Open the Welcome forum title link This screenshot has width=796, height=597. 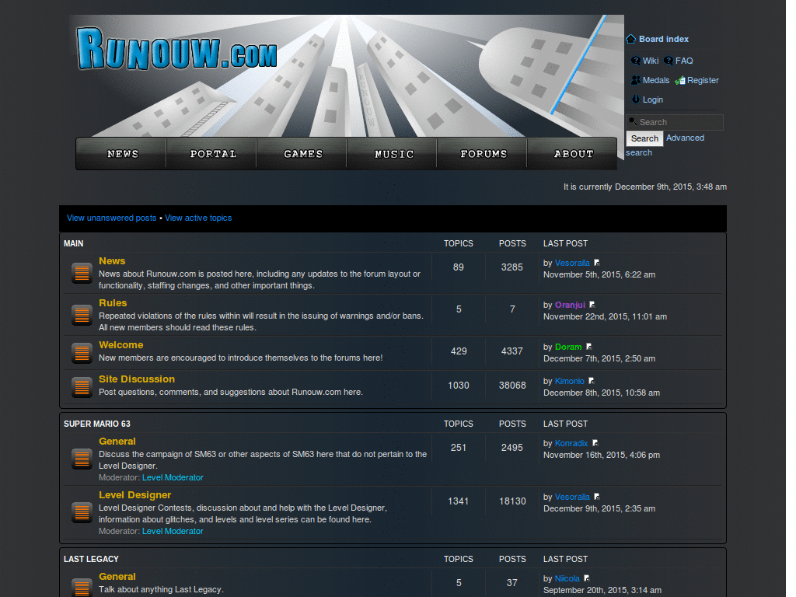(120, 345)
